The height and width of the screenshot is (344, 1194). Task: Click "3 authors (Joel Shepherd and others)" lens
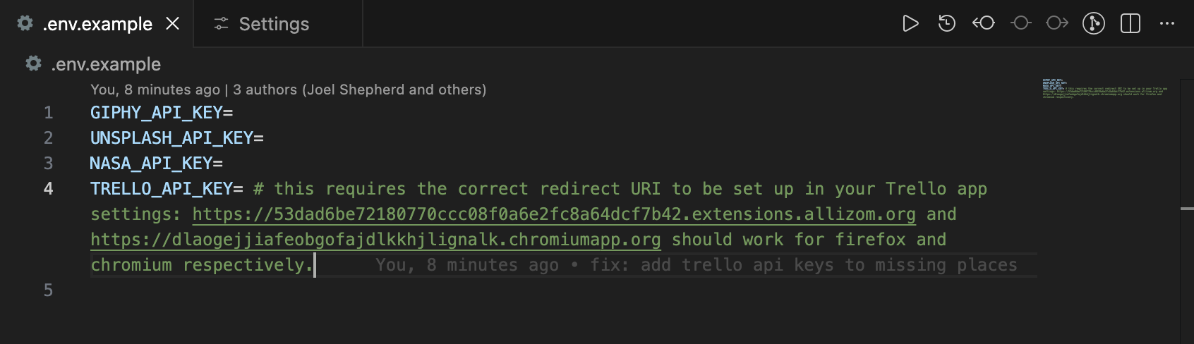(359, 90)
